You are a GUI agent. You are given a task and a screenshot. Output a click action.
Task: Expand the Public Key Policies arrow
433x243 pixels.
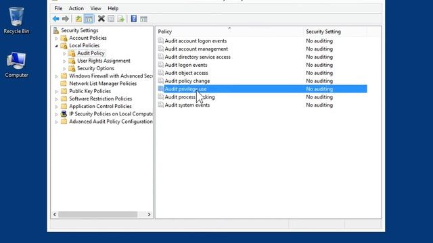click(x=56, y=92)
